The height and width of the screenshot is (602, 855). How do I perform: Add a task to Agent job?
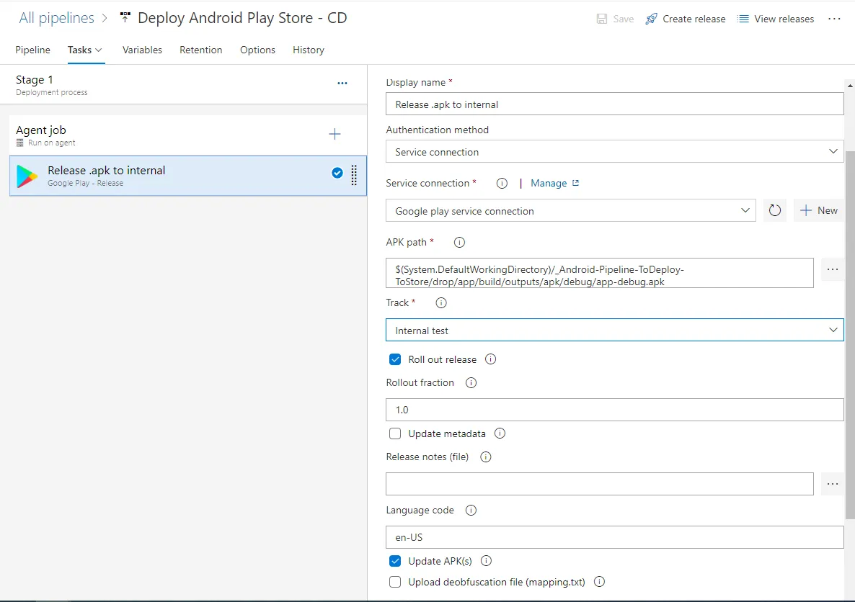click(x=335, y=134)
